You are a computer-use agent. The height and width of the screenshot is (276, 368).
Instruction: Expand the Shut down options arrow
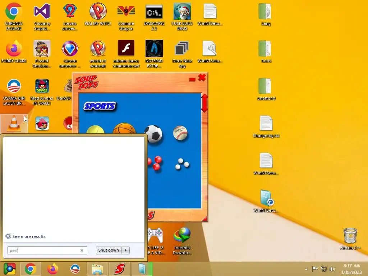(125, 250)
